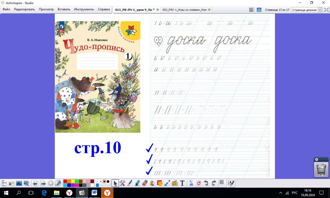
Task: Go to the next page arrow
Action: [x=43, y=183]
